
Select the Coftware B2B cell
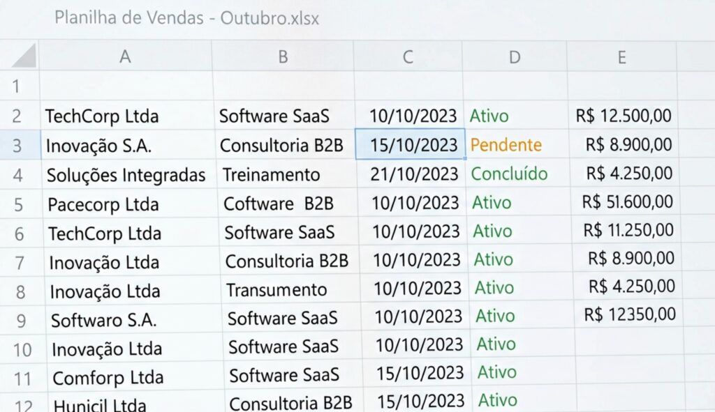pos(279,204)
